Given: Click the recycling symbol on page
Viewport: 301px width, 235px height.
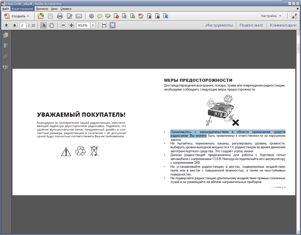Looking at the screenshot, I should [81, 151].
